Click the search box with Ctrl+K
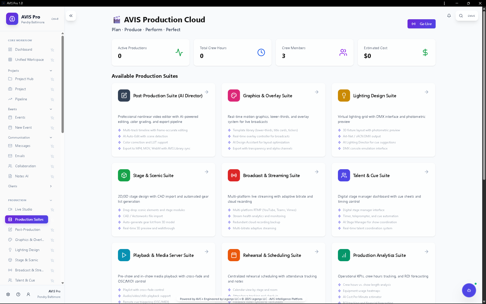 click(467, 16)
